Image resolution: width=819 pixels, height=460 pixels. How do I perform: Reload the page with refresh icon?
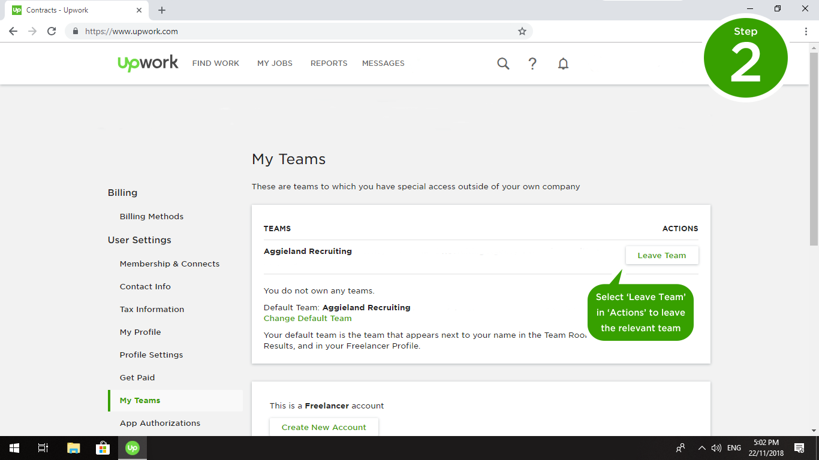[x=52, y=31]
